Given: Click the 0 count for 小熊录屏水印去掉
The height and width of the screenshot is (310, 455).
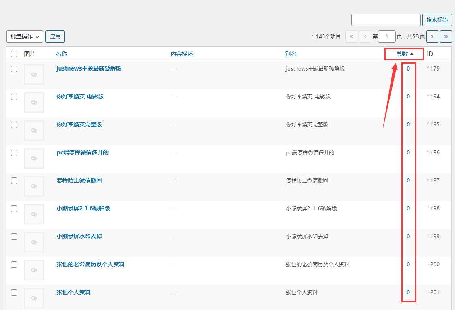Looking at the screenshot, I should pos(408,236).
